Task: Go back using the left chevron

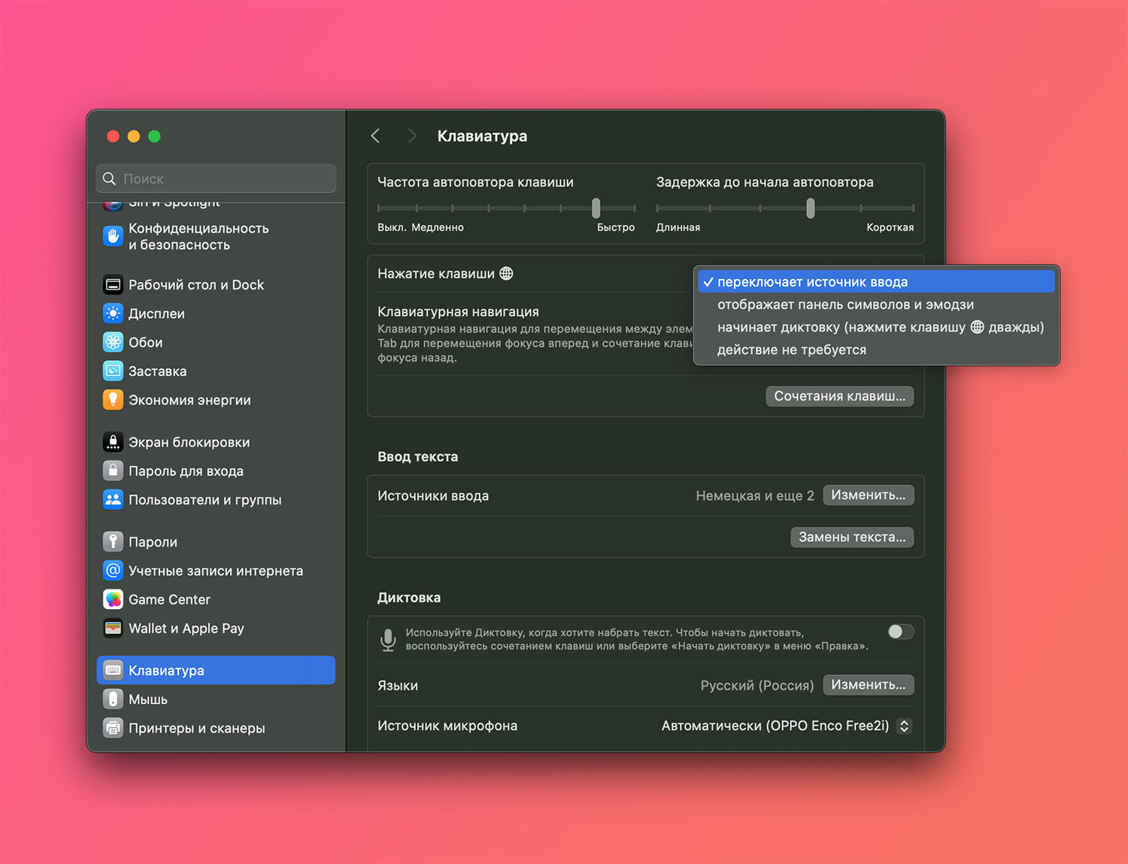Action: pyautogui.click(x=375, y=136)
